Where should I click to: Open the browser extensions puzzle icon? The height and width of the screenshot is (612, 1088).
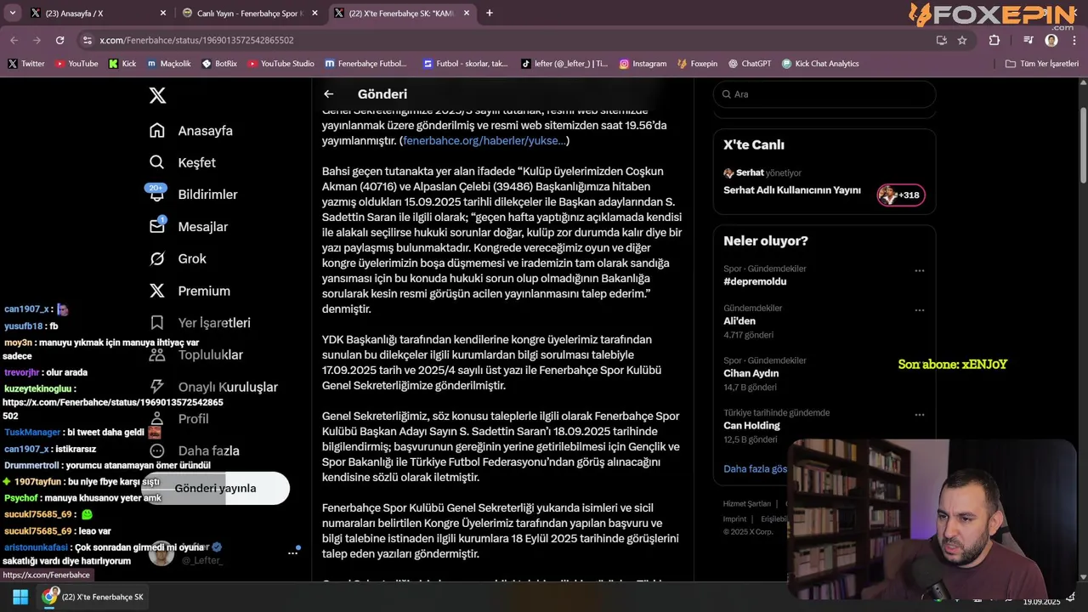(994, 40)
